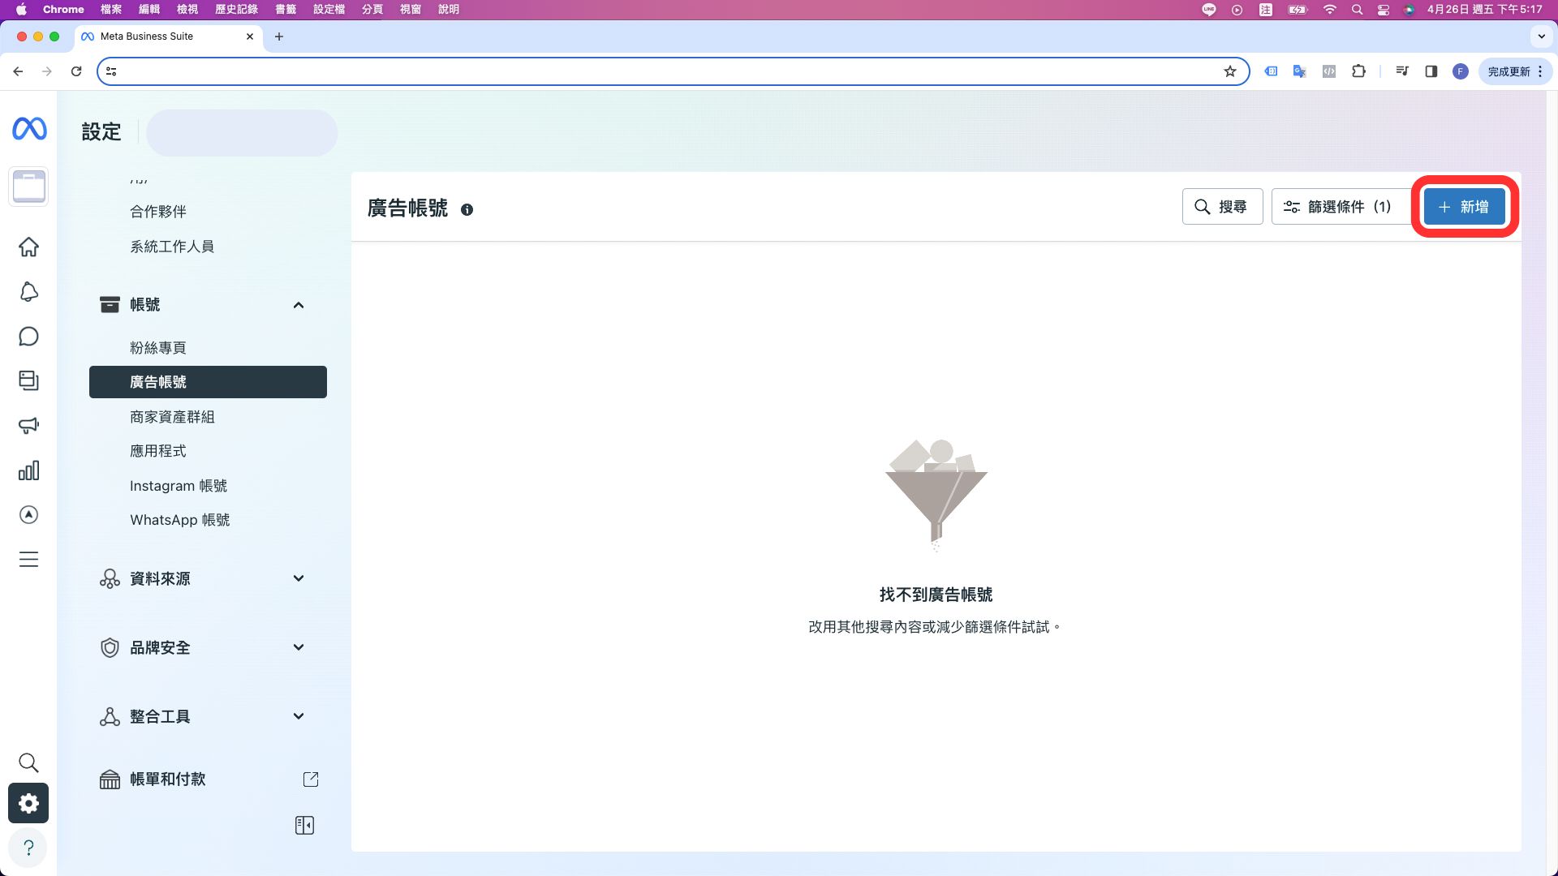The height and width of the screenshot is (876, 1558).
Task: Open notifications bell icon
Action: click(28, 292)
